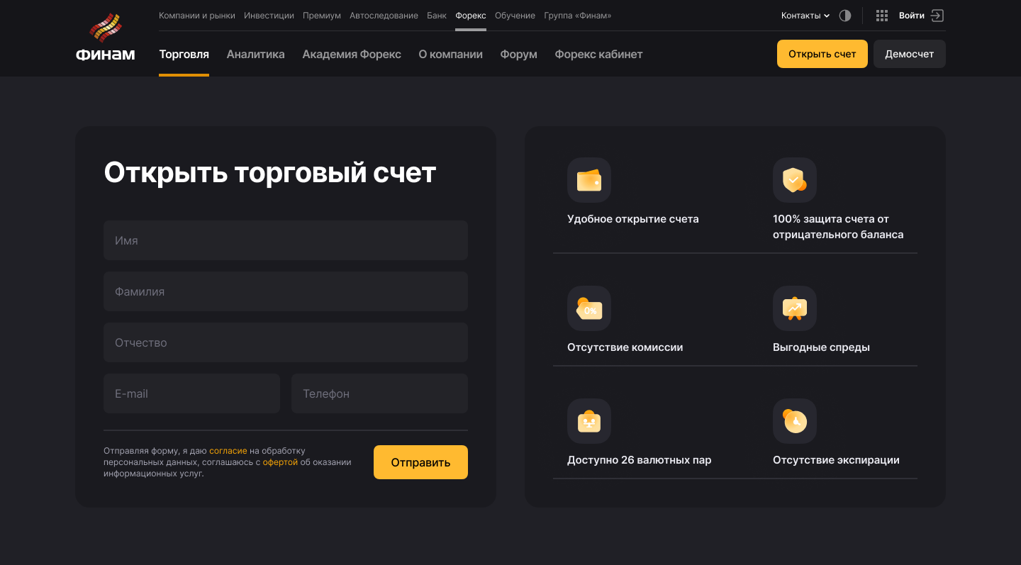Viewport: 1021px width, 565px height.
Task: Select Форекс in the top menu
Action: click(471, 16)
